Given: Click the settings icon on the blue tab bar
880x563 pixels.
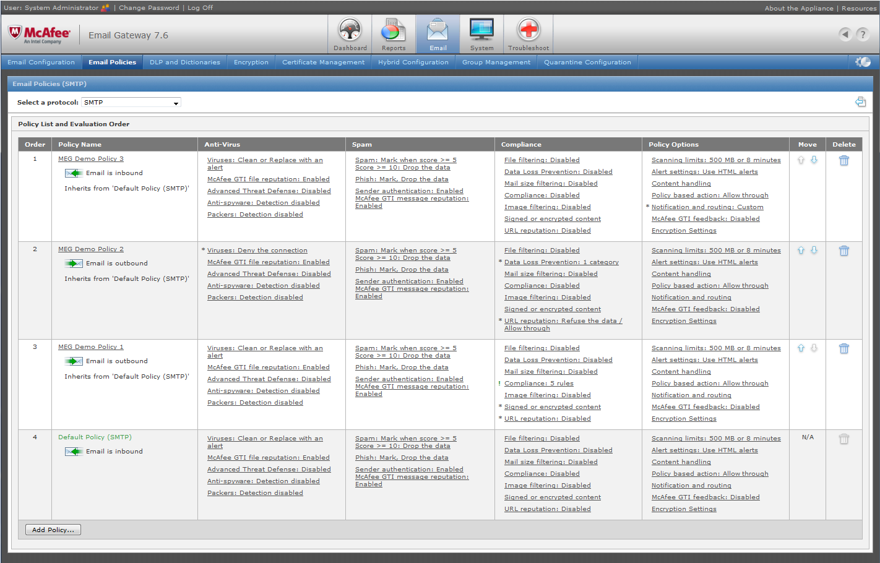Looking at the screenshot, I should (x=863, y=62).
